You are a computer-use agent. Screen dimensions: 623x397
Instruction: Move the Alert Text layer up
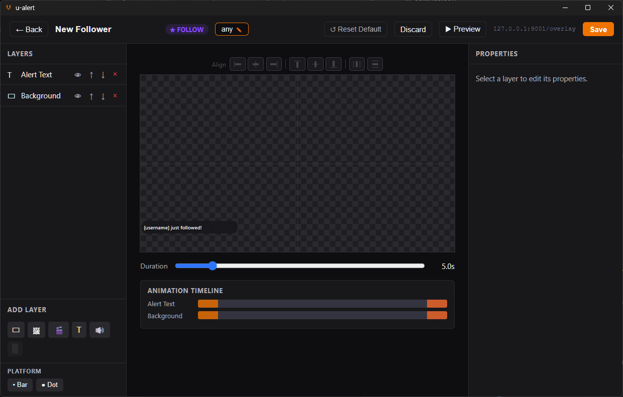[x=91, y=75]
